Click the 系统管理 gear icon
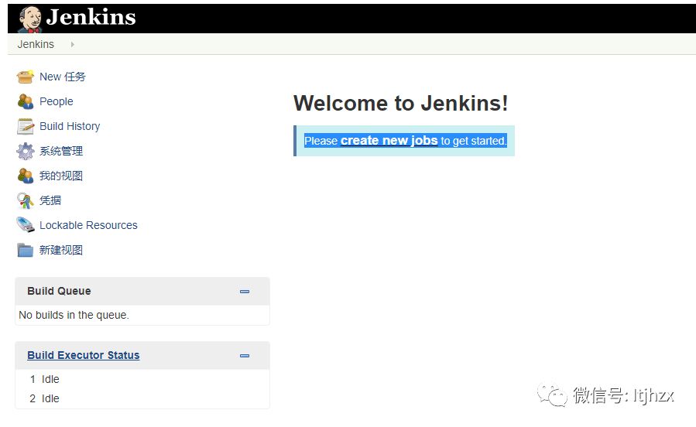This screenshot has height=427, width=696. [x=26, y=151]
